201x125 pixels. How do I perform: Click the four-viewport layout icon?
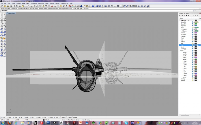click(49, 6)
